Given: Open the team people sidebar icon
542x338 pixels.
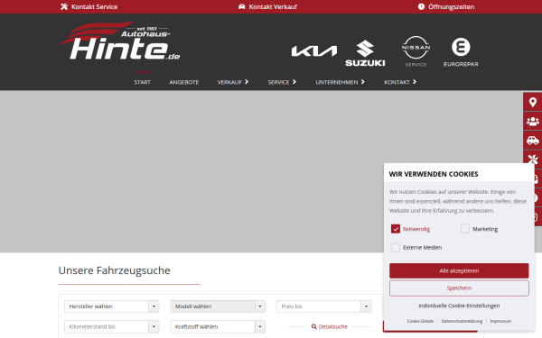Looking at the screenshot, I should point(533,122).
